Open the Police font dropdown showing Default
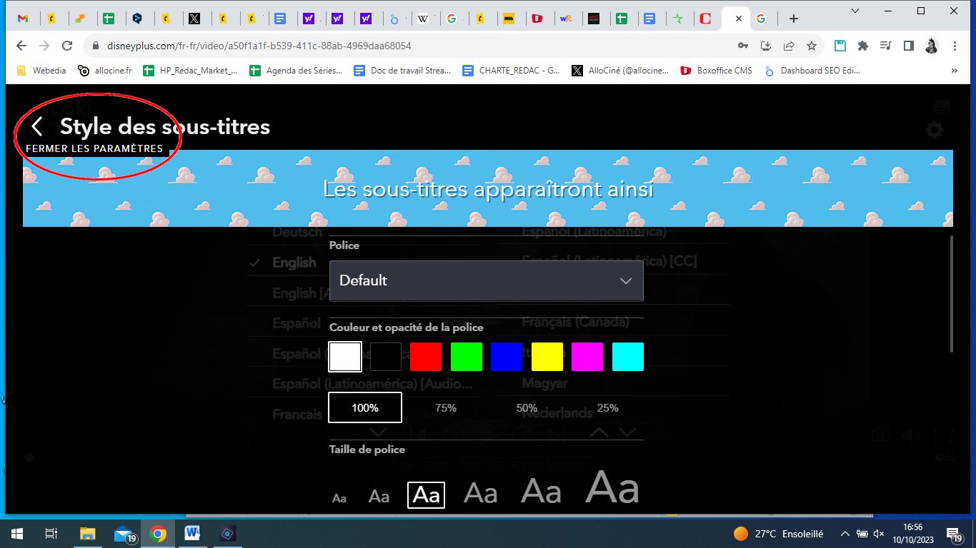Screen dimensions: 976x548 click(486, 280)
